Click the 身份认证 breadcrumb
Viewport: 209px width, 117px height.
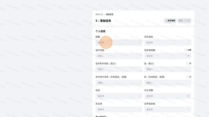[99, 14]
